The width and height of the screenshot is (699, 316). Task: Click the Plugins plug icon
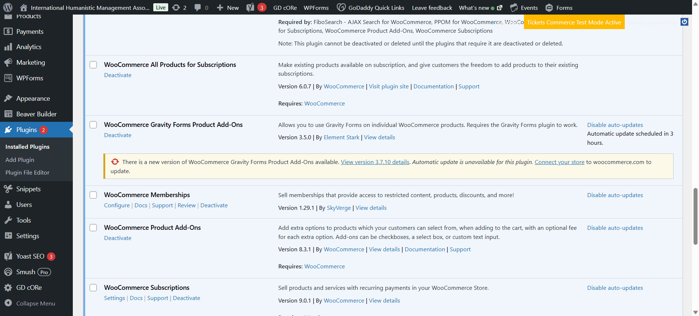(x=8, y=130)
